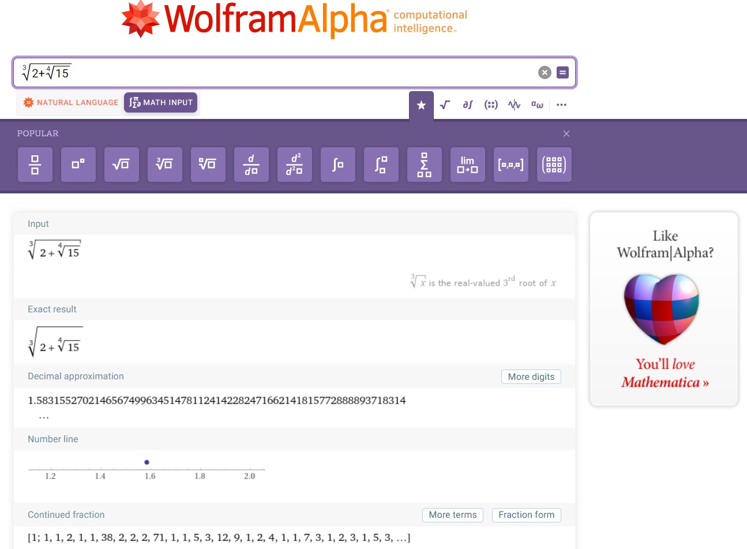Insert an nth root template
747x549 pixels.
pyautogui.click(x=208, y=165)
